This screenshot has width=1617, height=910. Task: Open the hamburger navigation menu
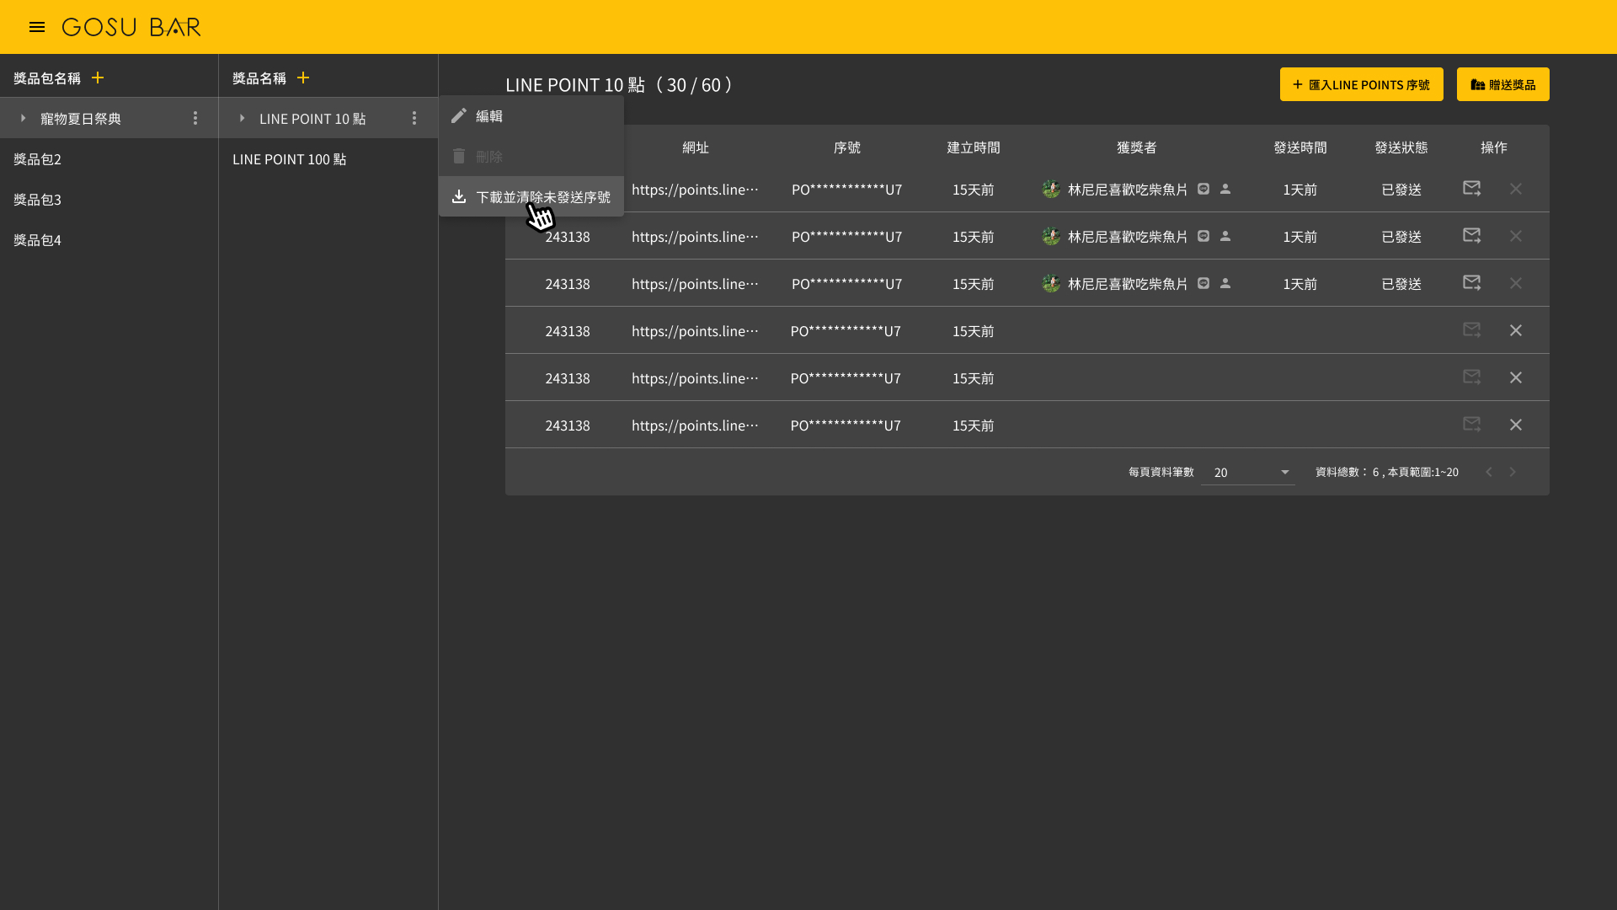click(37, 27)
